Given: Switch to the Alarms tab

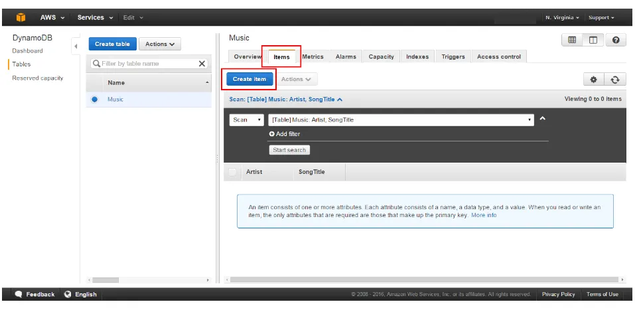Looking at the screenshot, I should tap(346, 57).
